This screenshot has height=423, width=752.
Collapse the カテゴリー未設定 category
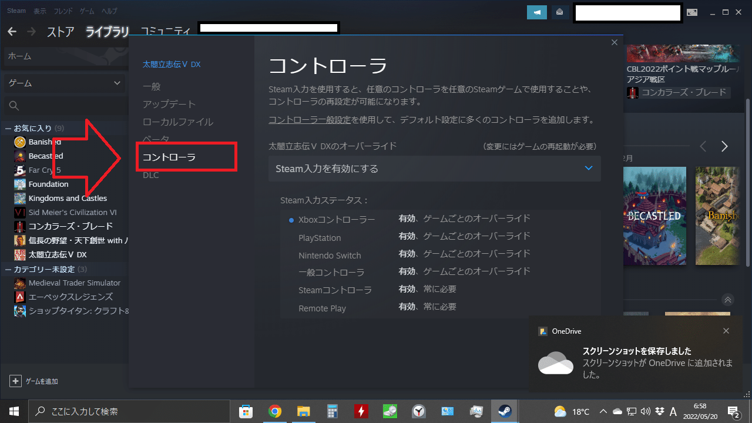pyautogui.click(x=8, y=270)
